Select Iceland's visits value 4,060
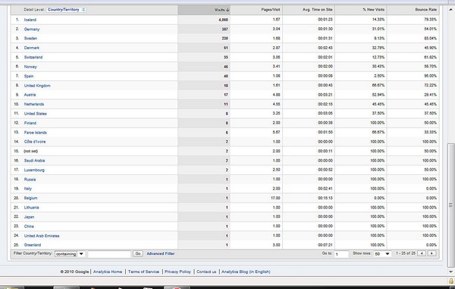This screenshot has height=289, width=455. pyautogui.click(x=223, y=20)
